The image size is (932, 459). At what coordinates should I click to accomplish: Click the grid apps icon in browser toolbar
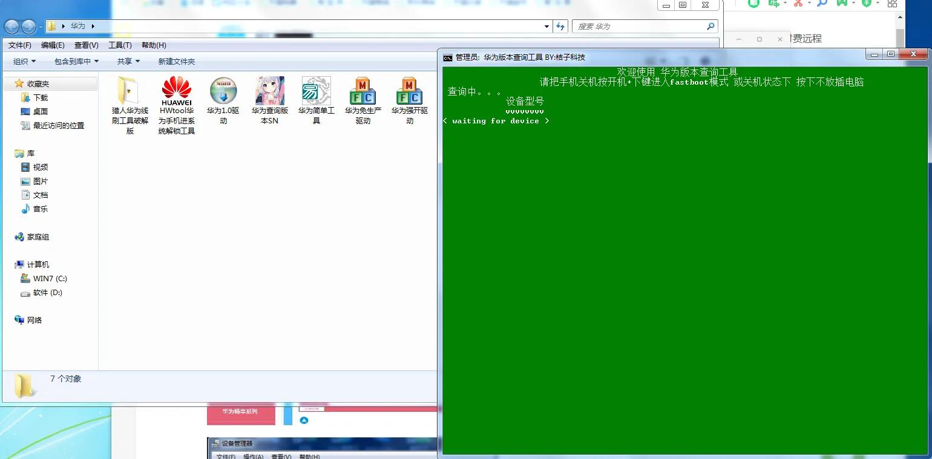892,3
